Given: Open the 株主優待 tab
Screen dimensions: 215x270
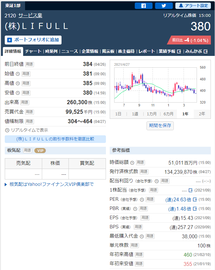Looking at the screenshot, I should coord(126,51).
